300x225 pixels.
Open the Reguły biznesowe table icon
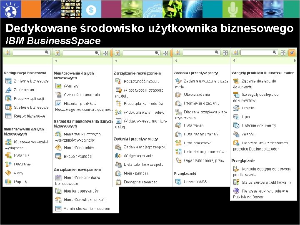8,116
